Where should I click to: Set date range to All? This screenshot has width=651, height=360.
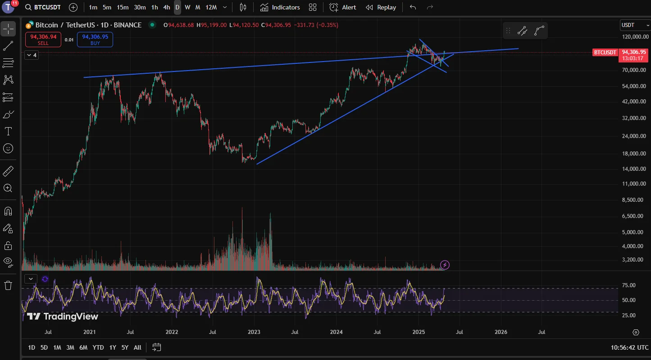point(137,347)
